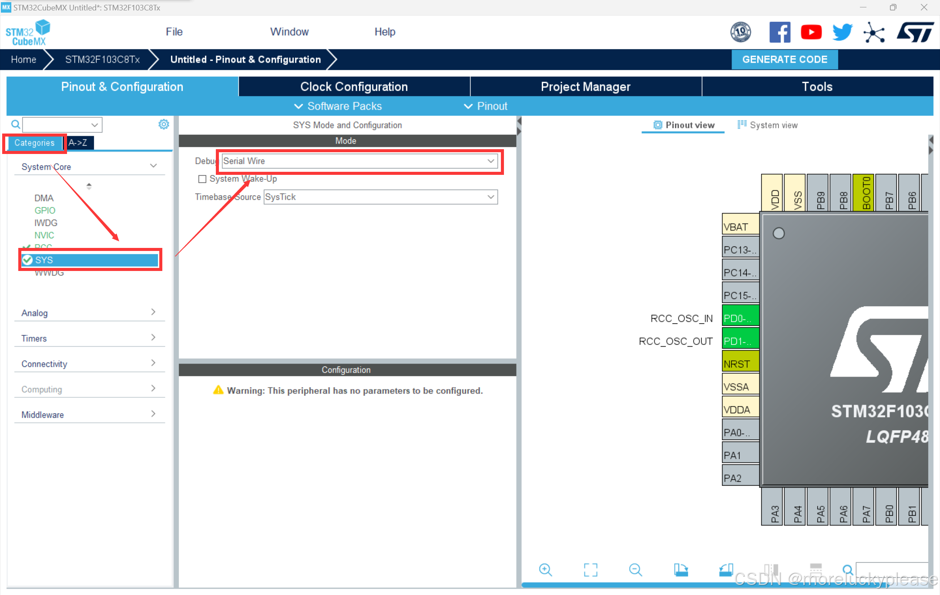Select the A->Z sorting tab
Image resolution: width=940 pixels, height=595 pixels.
(x=79, y=143)
